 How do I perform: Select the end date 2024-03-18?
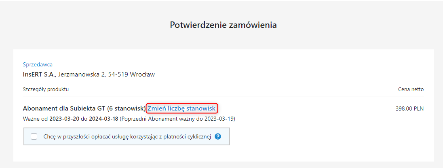pos(104,119)
